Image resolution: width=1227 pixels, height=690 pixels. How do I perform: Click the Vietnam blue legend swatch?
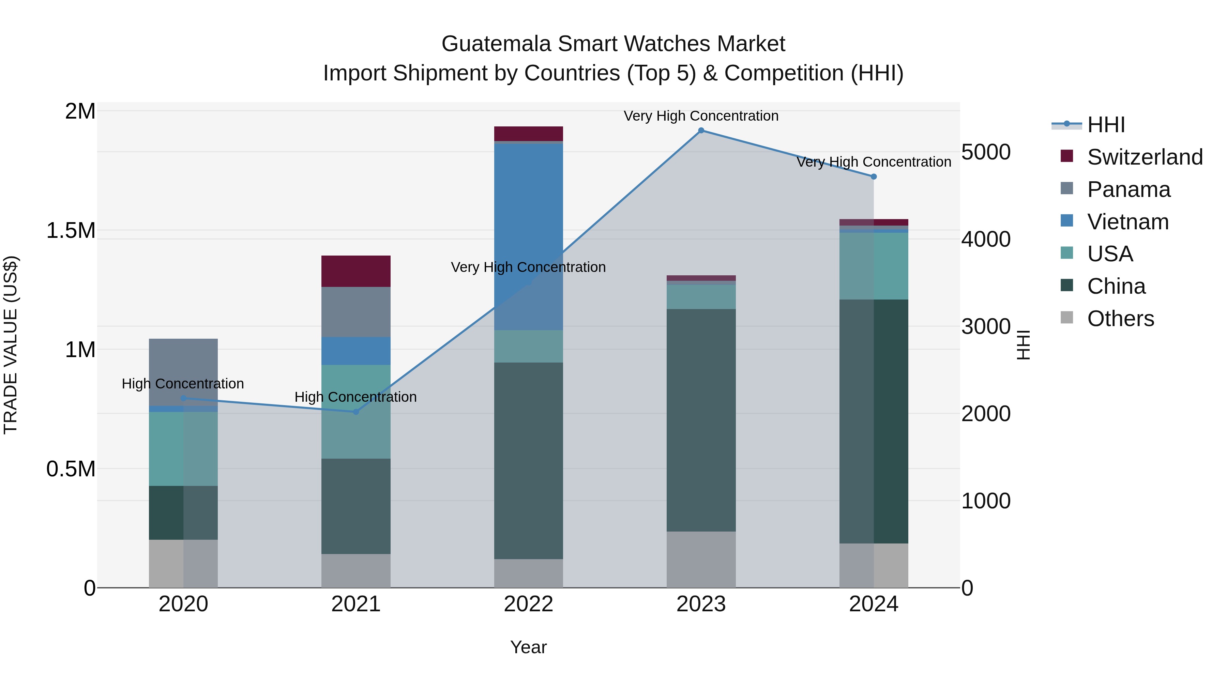tap(1067, 220)
